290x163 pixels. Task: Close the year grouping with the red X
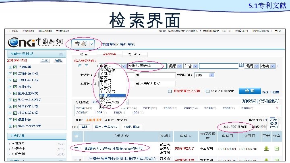pyautogui.click(x=277, y=108)
